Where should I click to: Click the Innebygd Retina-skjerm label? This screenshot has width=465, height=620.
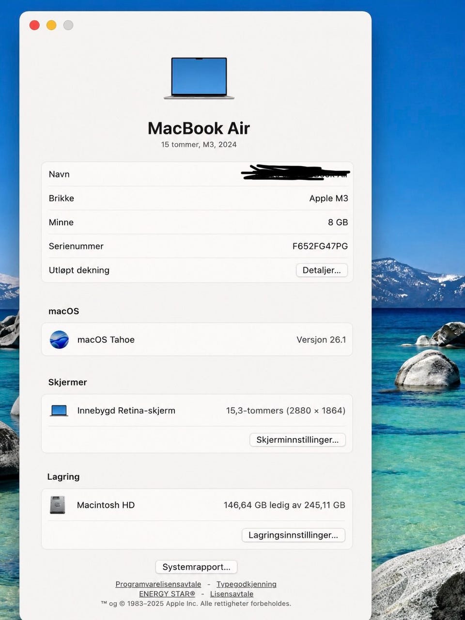126,411
